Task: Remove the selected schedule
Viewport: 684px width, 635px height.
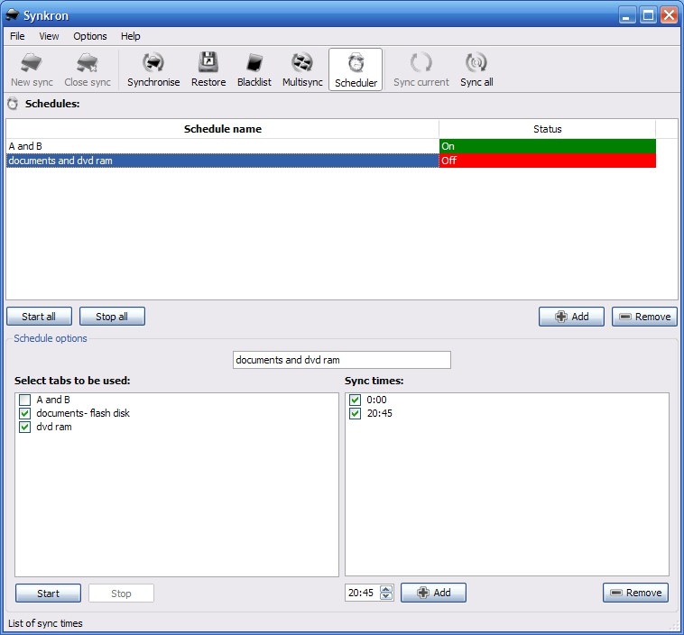Action: pyautogui.click(x=644, y=317)
